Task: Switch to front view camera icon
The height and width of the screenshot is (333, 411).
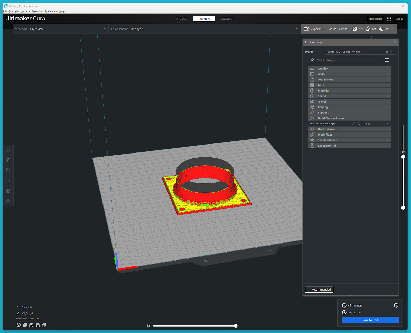Action: (x=25, y=325)
